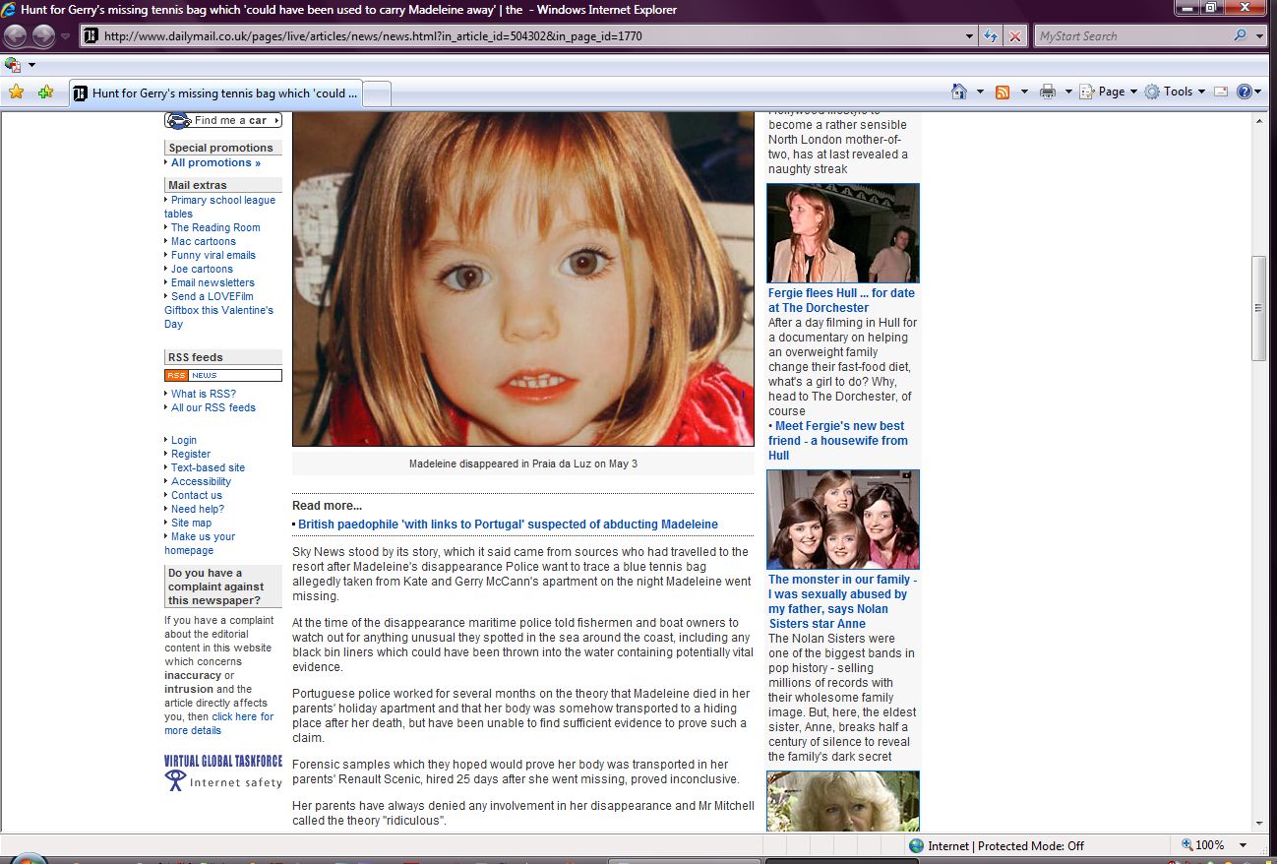Click the 'Find me a car' button
This screenshot has width=1277, height=864.
point(223,120)
